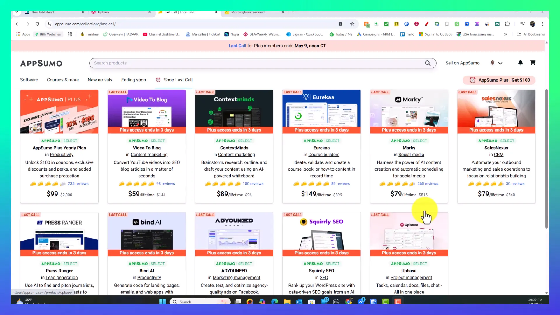Select Shop Last Call tab

pos(174,80)
